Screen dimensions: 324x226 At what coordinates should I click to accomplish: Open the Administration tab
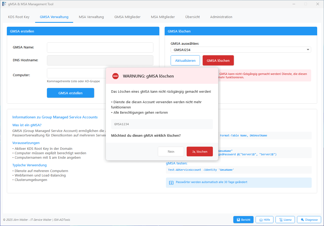[x=221, y=17]
